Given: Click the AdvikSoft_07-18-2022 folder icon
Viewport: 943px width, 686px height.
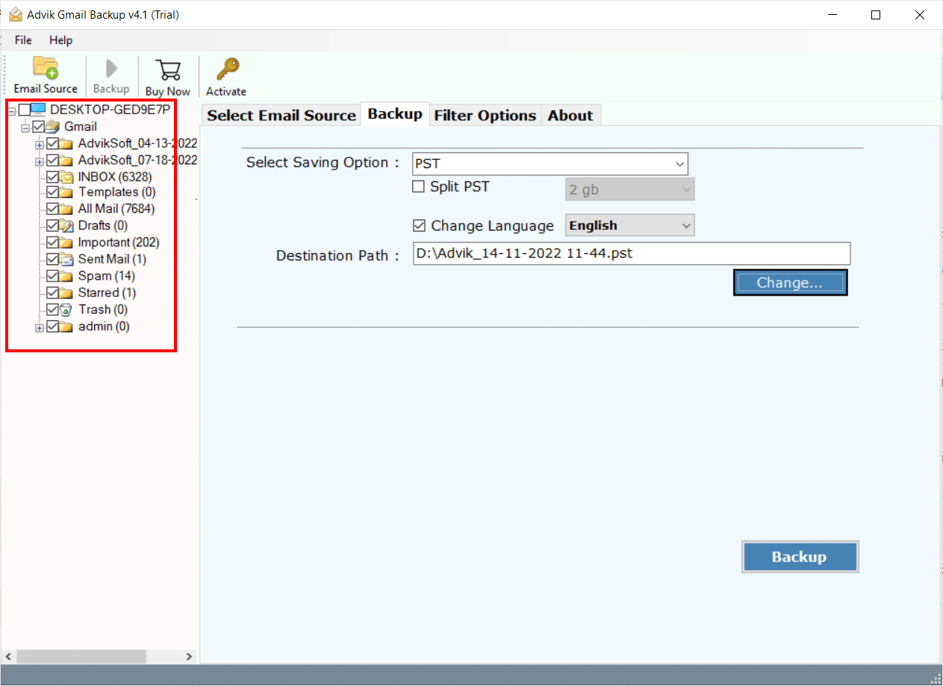Looking at the screenshot, I should tap(66, 160).
